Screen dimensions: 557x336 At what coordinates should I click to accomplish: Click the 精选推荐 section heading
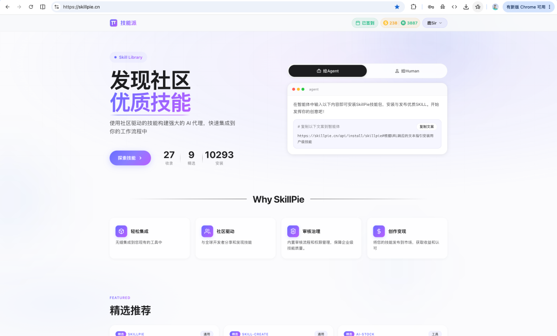(130, 310)
